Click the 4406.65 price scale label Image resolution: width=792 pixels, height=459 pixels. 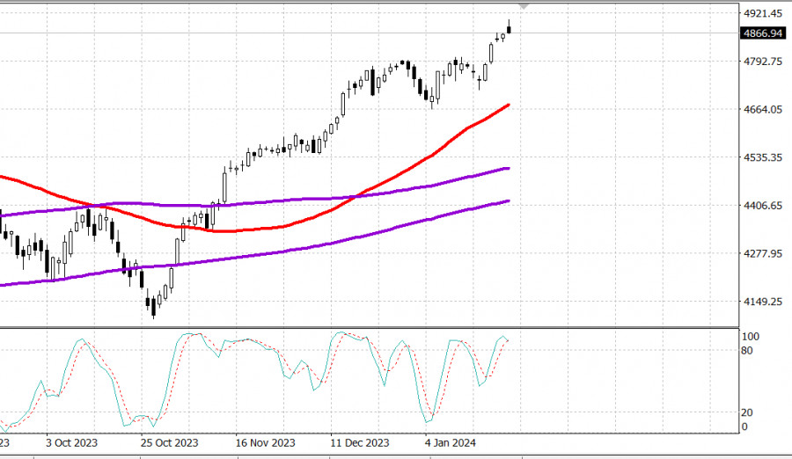coord(763,205)
